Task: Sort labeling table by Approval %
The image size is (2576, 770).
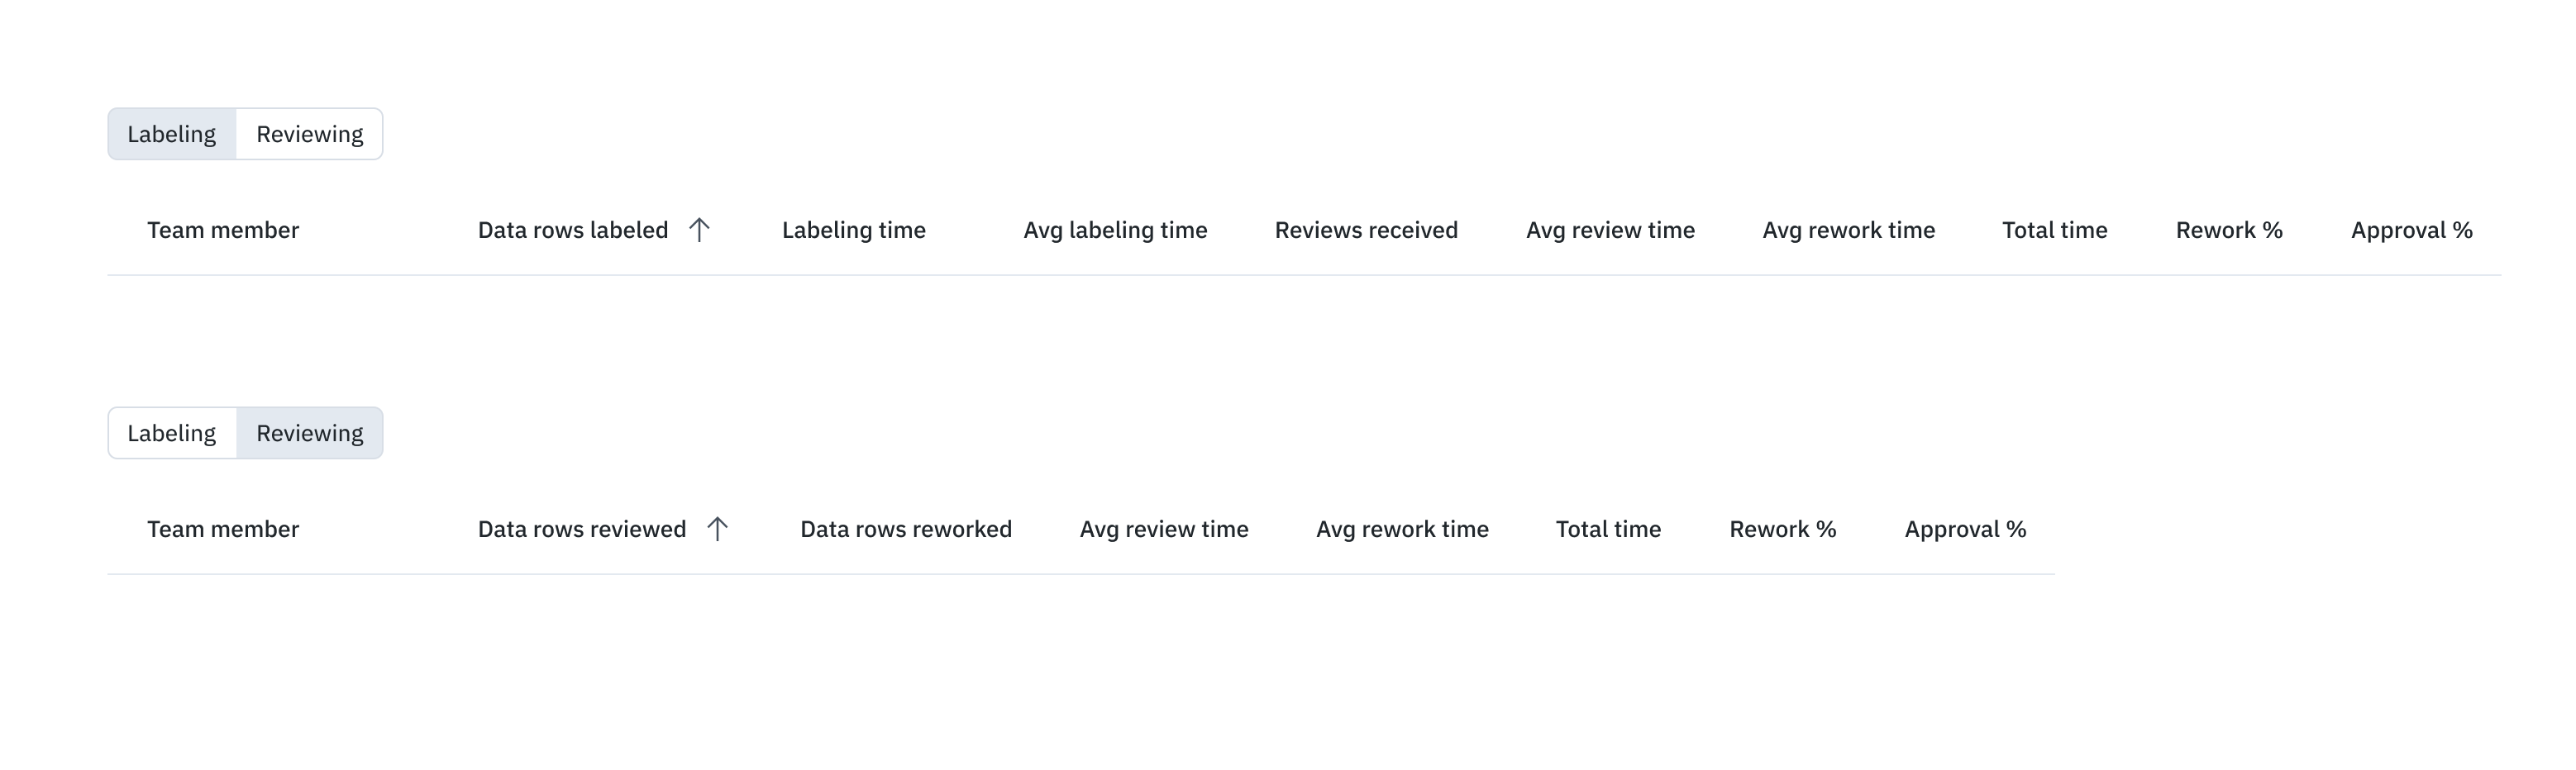Action: [2411, 231]
